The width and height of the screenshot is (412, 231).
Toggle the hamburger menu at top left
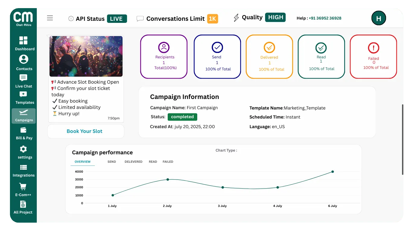pyautogui.click(x=50, y=18)
